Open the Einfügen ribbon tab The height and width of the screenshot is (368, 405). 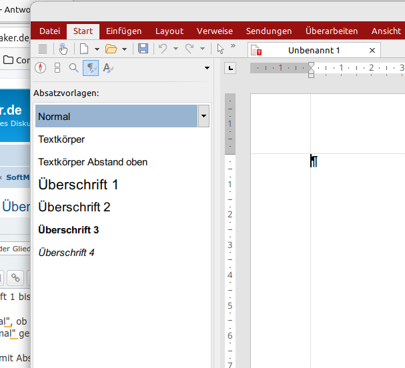[x=123, y=31]
